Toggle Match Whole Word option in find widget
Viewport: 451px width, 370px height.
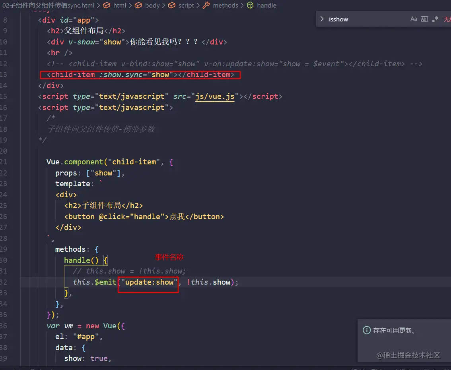(424, 19)
